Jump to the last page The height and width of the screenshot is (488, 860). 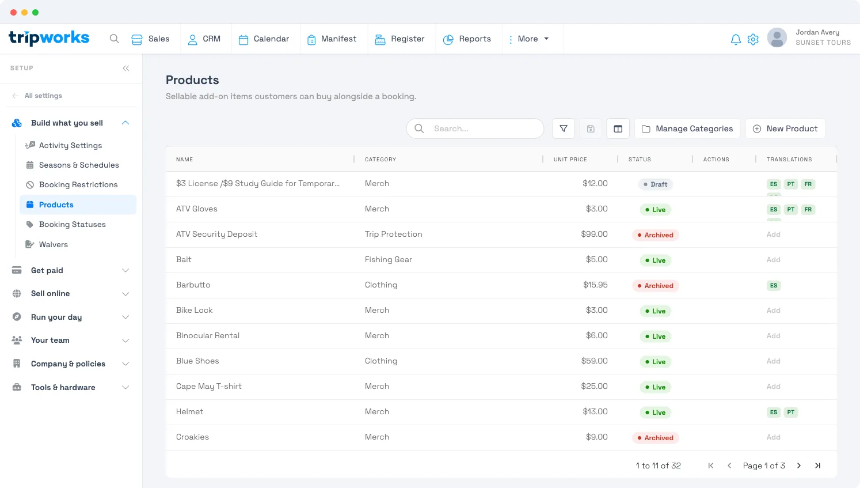click(817, 466)
